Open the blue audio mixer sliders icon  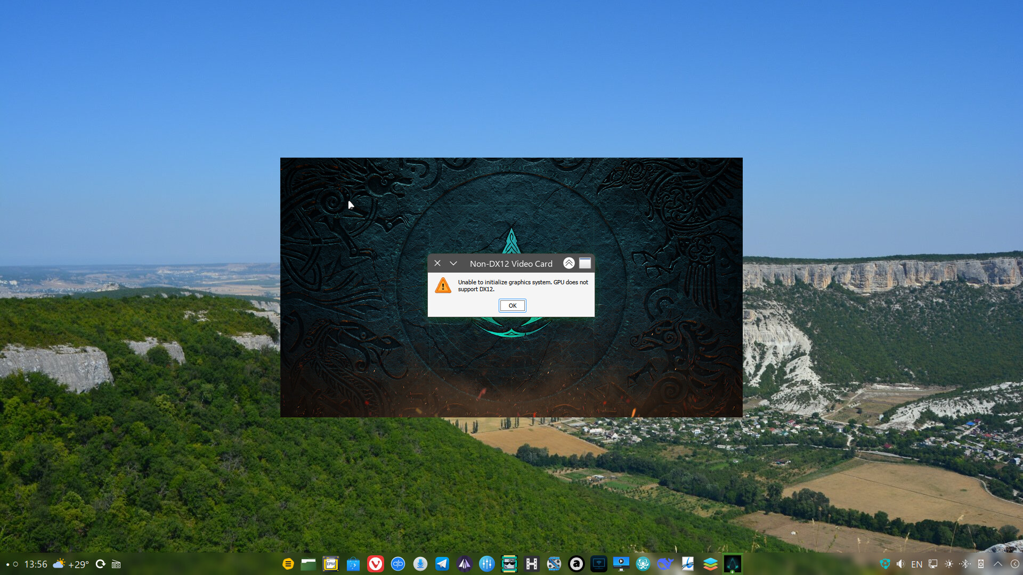point(487,564)
